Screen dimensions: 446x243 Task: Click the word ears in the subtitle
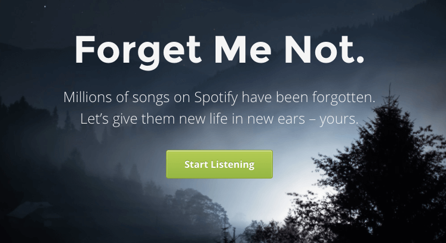291,119
